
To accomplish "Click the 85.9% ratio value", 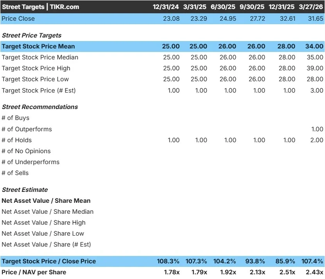I will tap(285, 261).
